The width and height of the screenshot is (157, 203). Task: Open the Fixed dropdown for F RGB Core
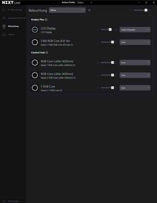(135, 88)
